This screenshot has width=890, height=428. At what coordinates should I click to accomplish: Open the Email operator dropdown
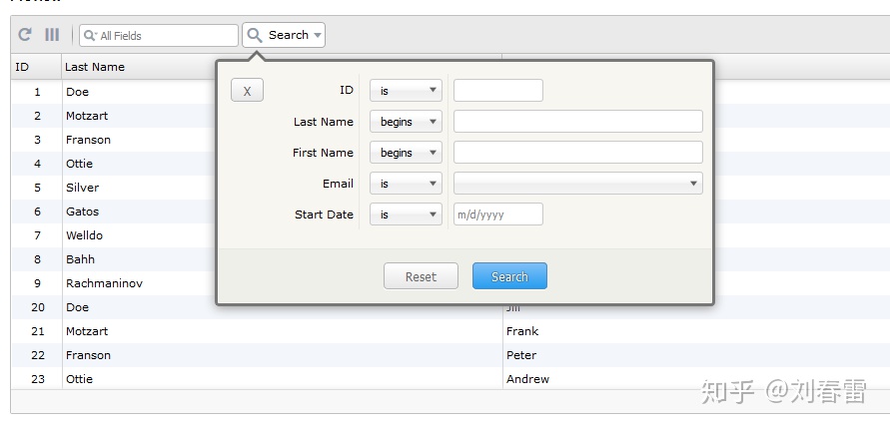pos(406,184)
